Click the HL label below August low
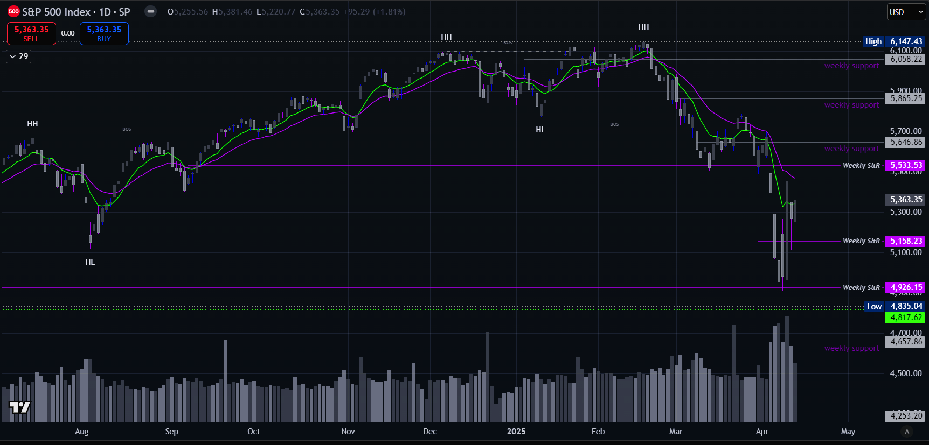The image size is (929, 445). 90,262
